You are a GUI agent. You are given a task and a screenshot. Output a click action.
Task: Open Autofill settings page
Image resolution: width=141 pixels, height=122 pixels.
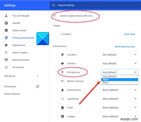point(16,23)
